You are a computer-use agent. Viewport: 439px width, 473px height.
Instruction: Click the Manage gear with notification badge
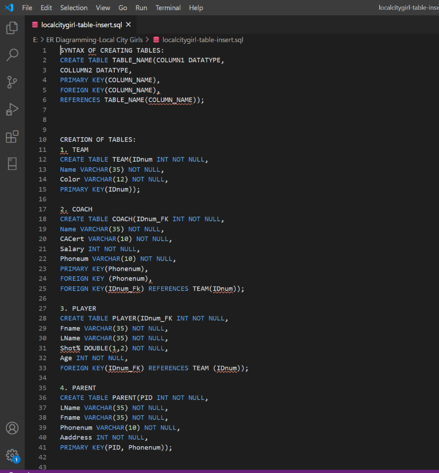pos(12,455)
